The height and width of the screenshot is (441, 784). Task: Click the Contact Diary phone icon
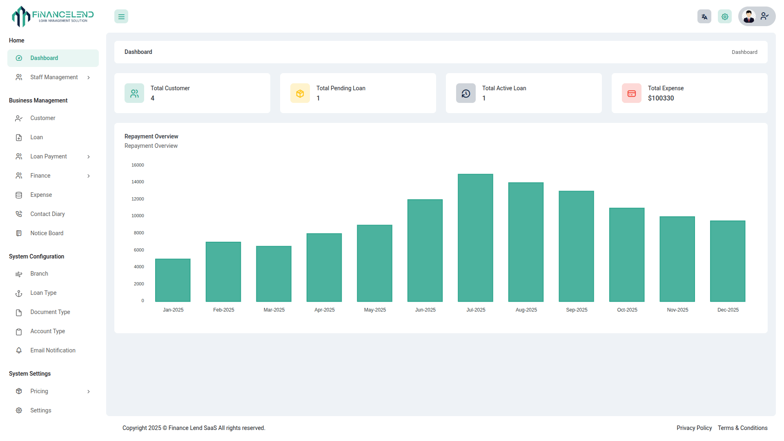(19, 214)
